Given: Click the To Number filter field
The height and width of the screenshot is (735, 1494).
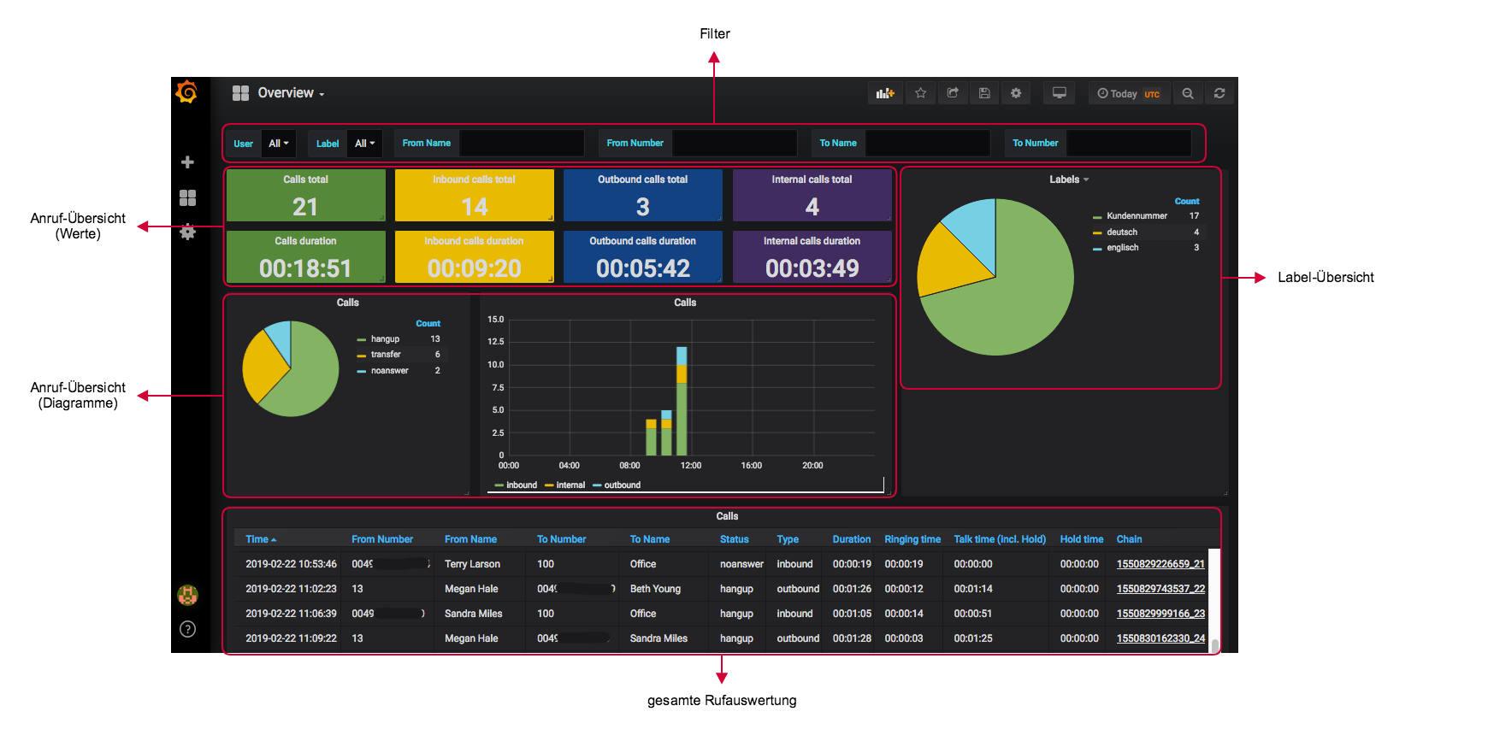Looking at the screenshot, I should (1129, 143).
